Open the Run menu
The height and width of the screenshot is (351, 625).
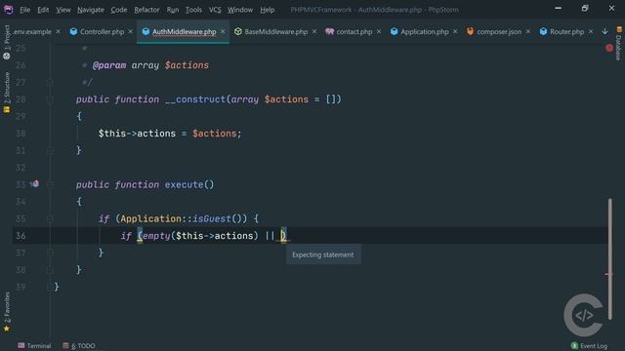pyautogui.click(x=173, y=10)
